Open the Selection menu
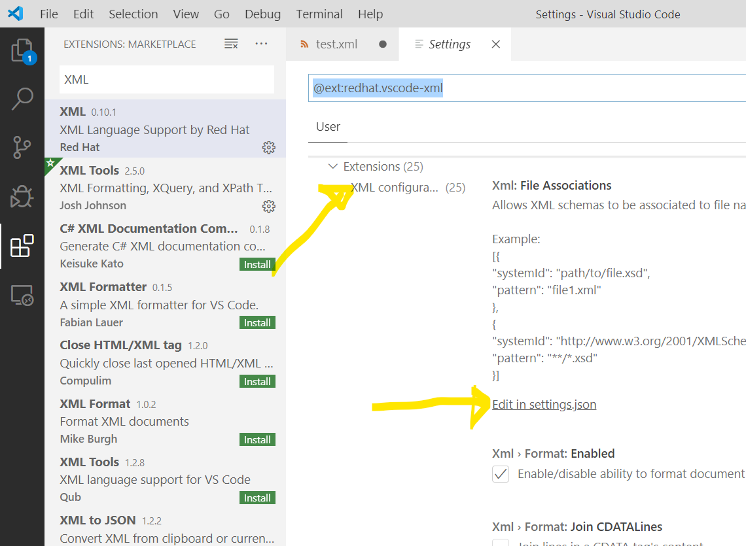 point(133,14)
